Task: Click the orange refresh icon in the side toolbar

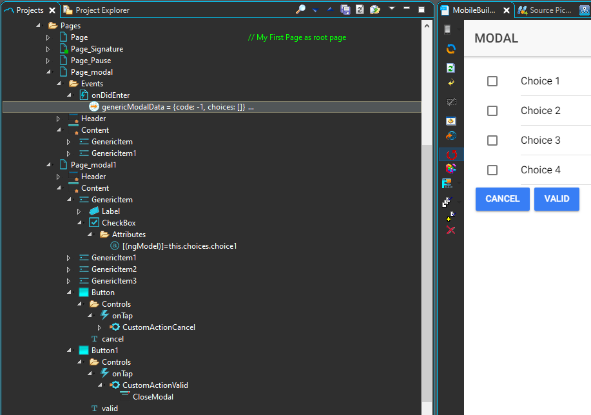Action: pos(451,49)
